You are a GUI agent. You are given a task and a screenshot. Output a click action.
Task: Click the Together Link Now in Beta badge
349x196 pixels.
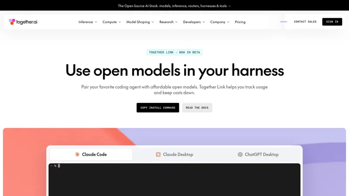174,52
